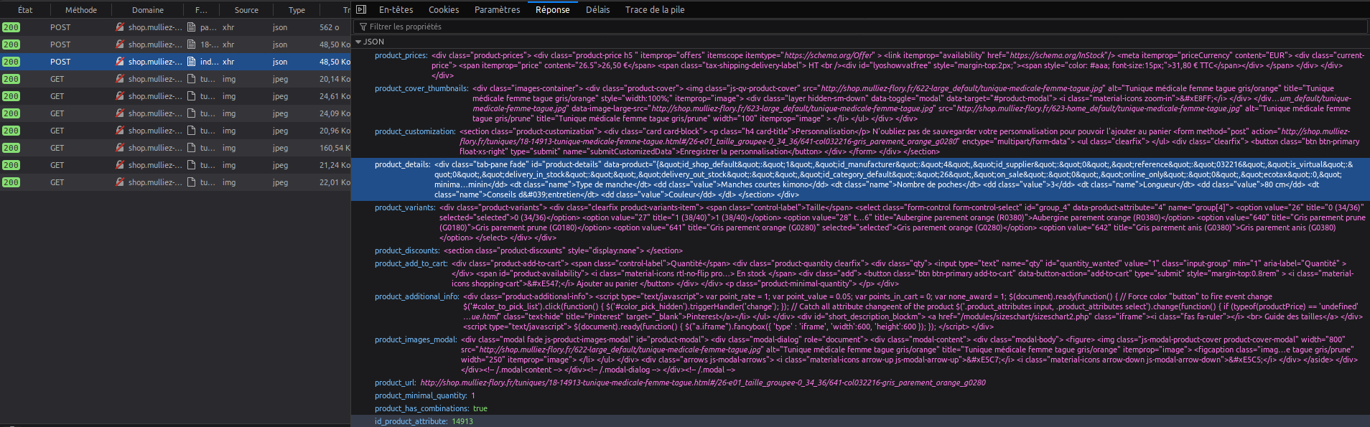Image resolution: width=1370 pixels, height=427 pixels.
Task: Click the insecure lock icon in the 20,96 Ko row
Action: (x=120, y=131)
